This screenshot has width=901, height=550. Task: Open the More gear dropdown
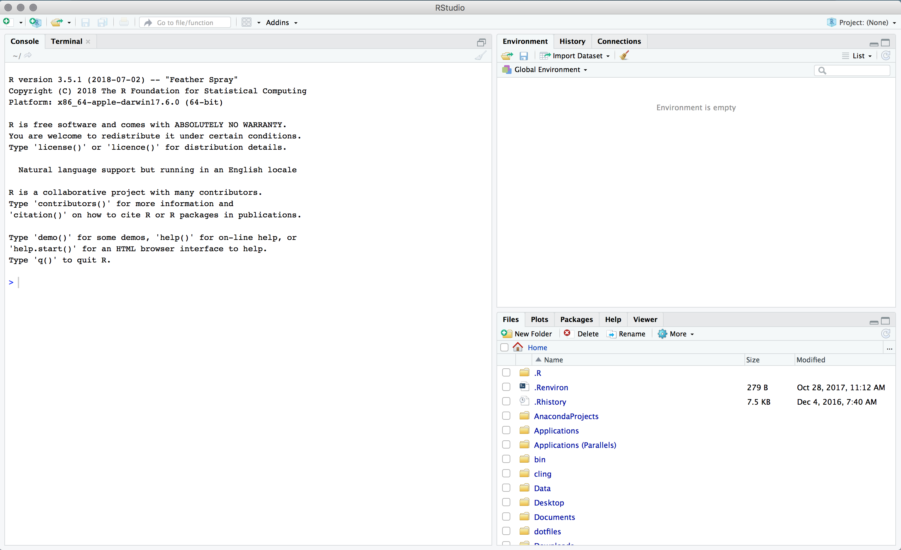coord(676,334)
